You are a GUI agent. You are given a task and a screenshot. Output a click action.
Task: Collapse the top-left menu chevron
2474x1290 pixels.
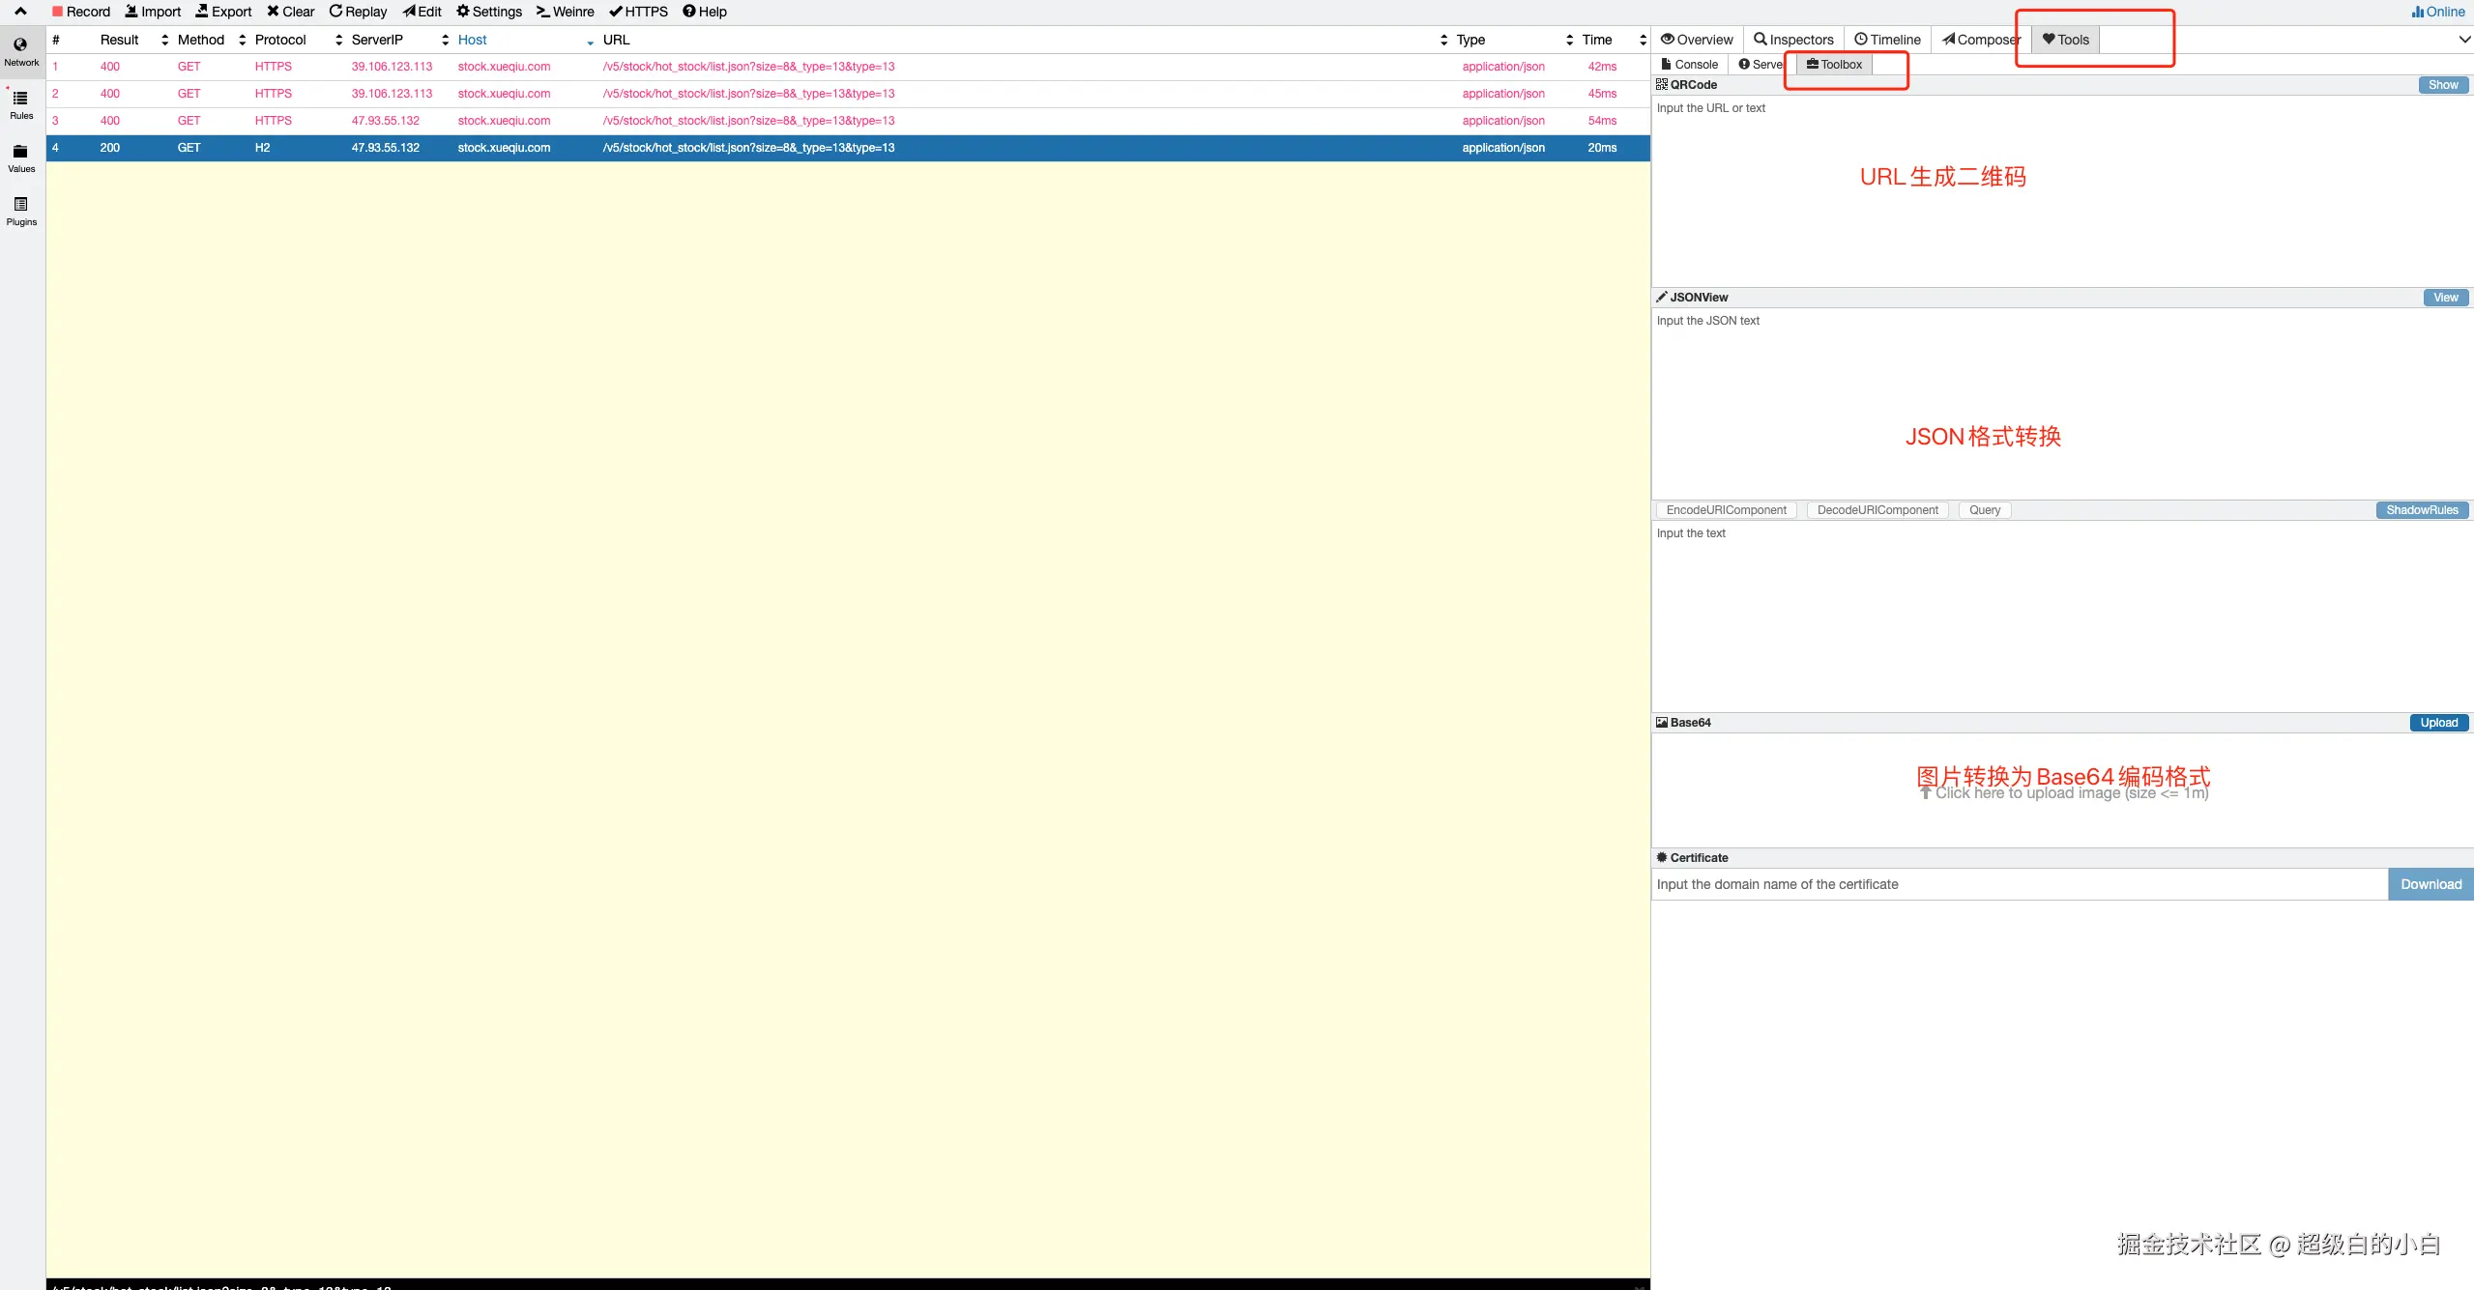20,12
